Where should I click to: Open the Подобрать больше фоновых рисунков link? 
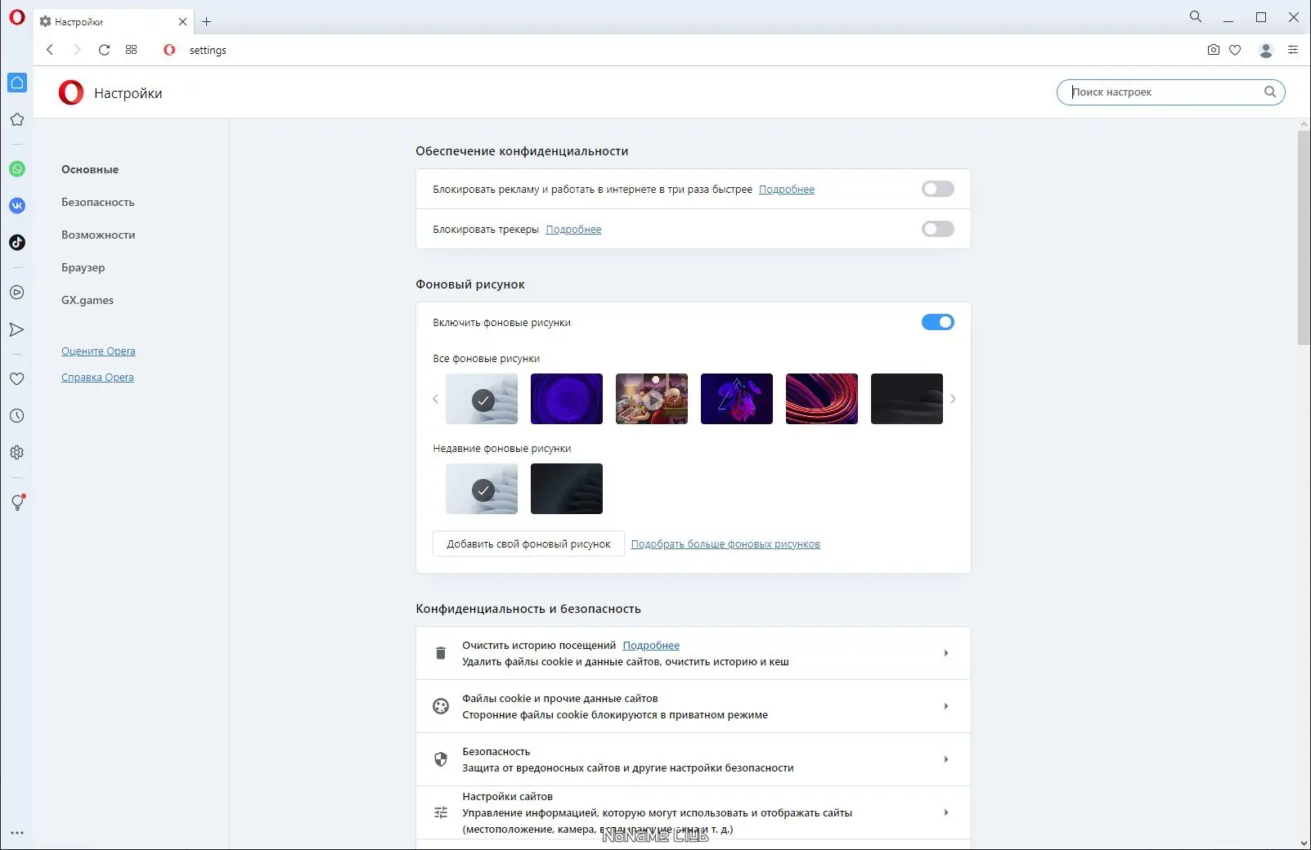pyautogui.click(x=725, y=544)
